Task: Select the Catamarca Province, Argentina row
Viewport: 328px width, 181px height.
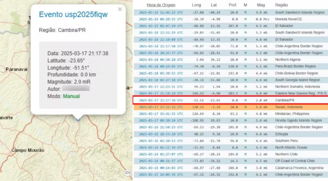Action: click(231, 168)
